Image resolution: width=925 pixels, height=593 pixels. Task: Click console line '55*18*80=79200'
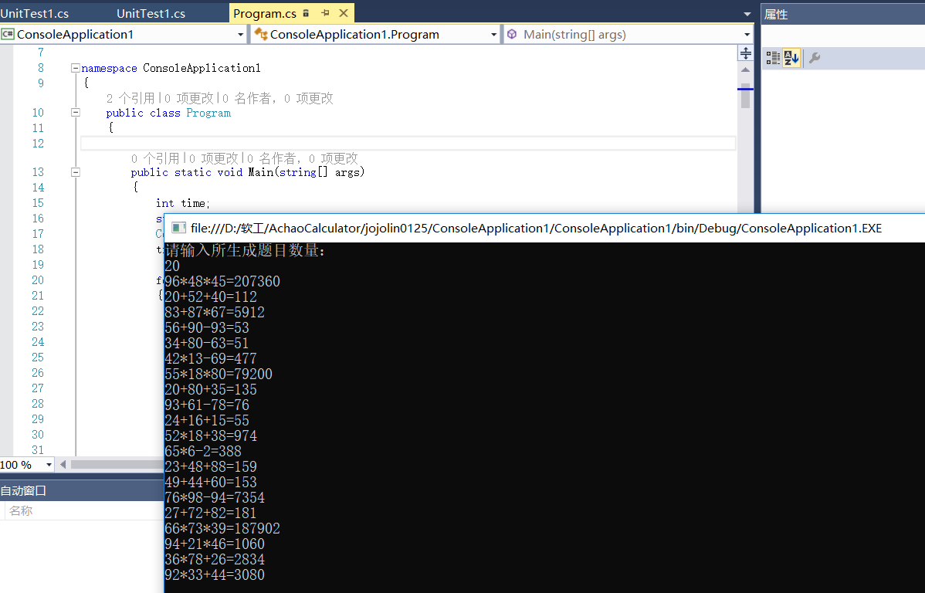pyautogui.click(x=219, y=374)
